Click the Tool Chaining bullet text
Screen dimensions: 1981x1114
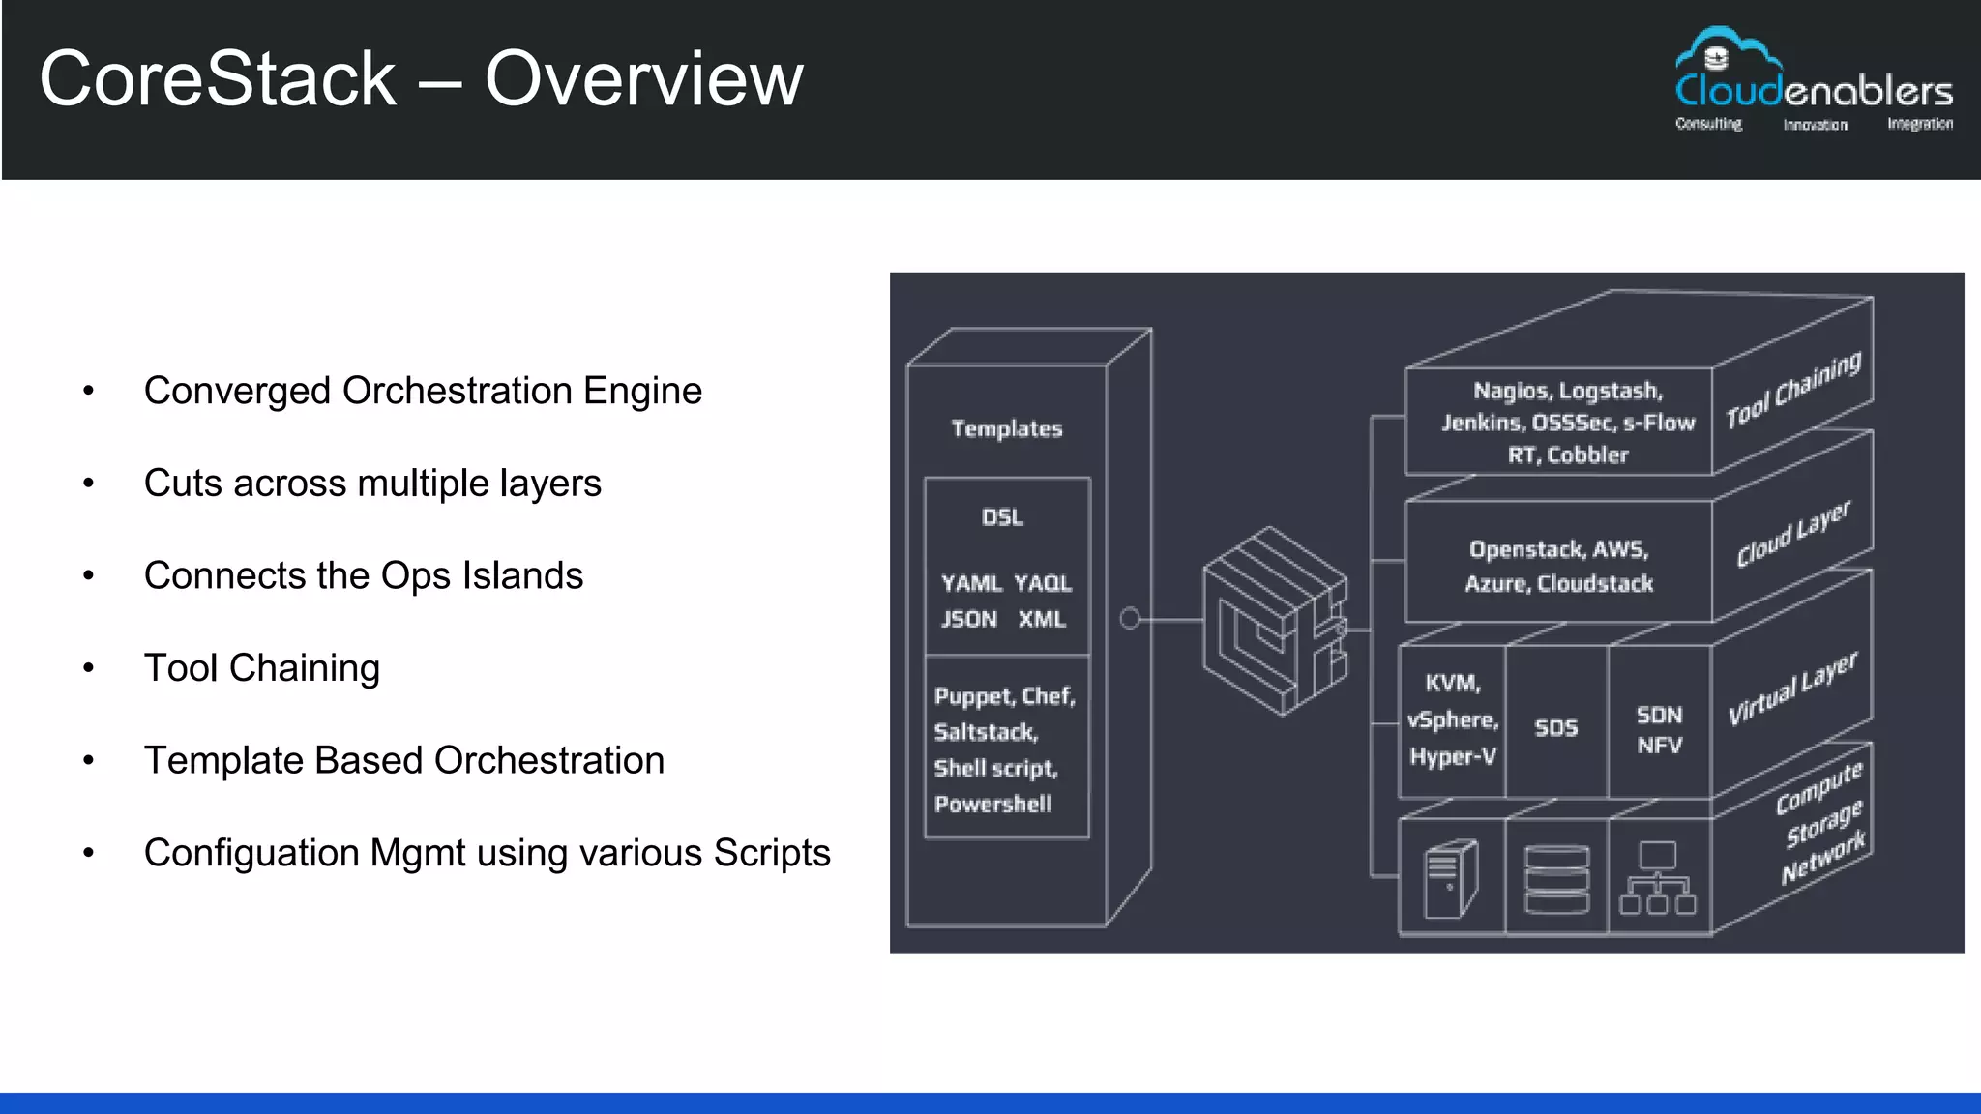[x=261, y=668]
